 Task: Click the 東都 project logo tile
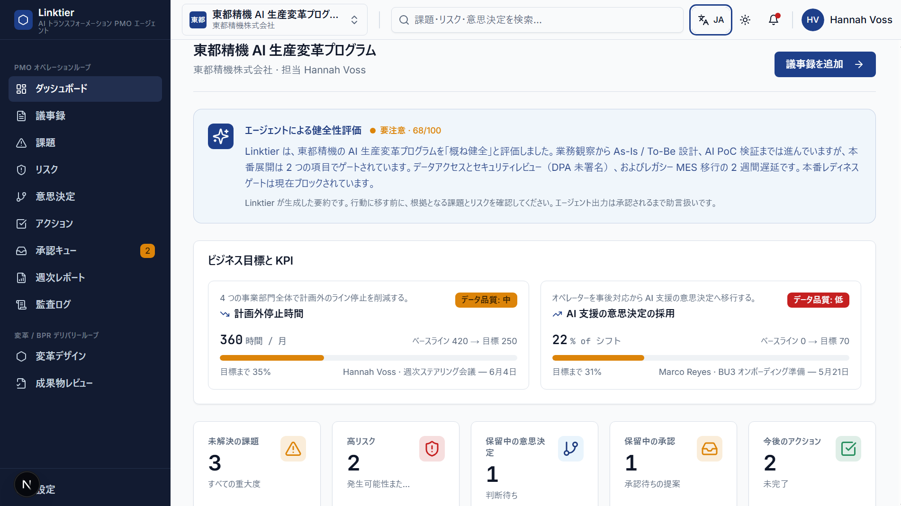(x=198, y=20)
